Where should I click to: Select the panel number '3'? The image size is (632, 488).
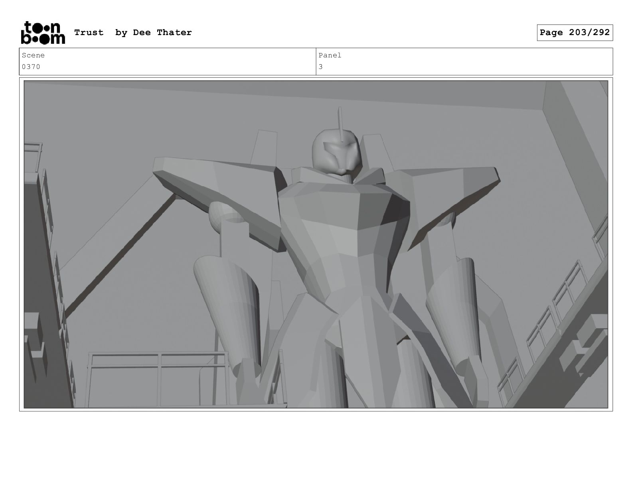(321, 67)
